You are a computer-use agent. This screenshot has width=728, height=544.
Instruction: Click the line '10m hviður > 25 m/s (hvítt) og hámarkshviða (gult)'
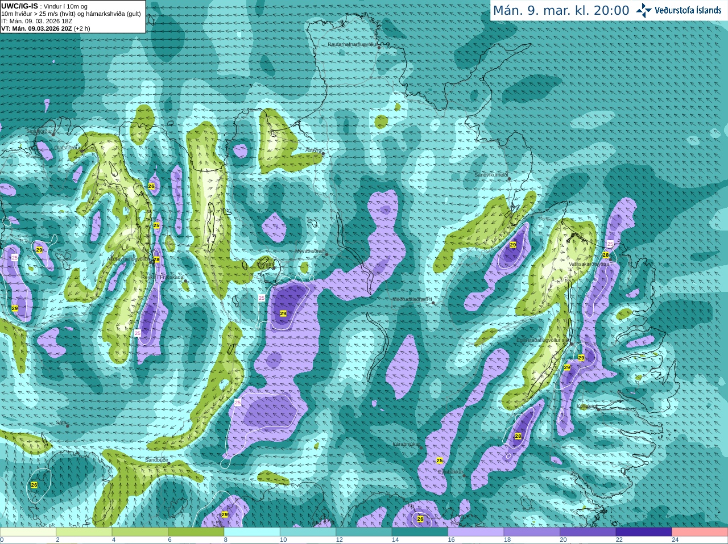71,14
